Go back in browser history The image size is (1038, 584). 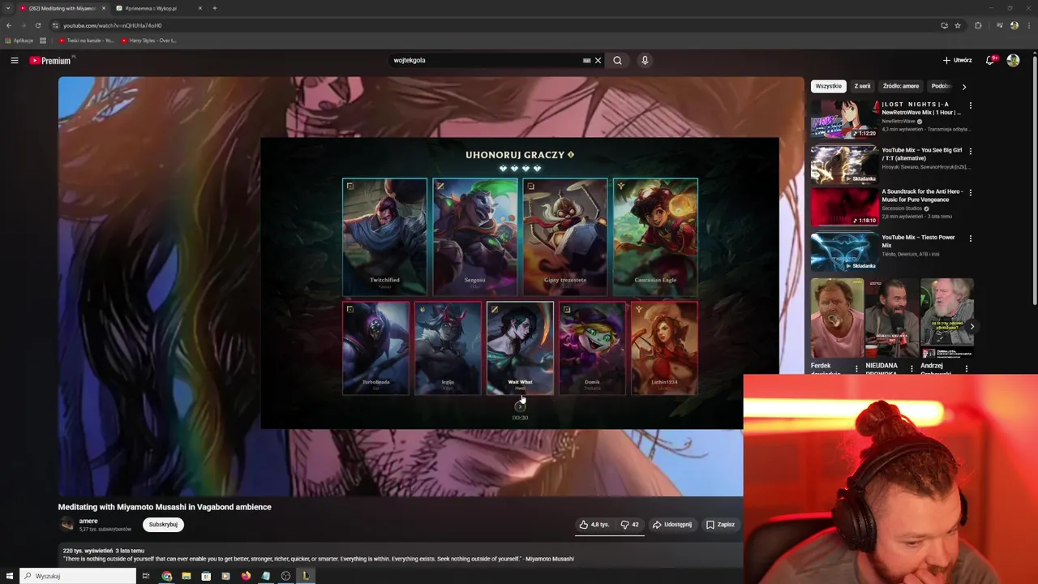coord(9,25)
